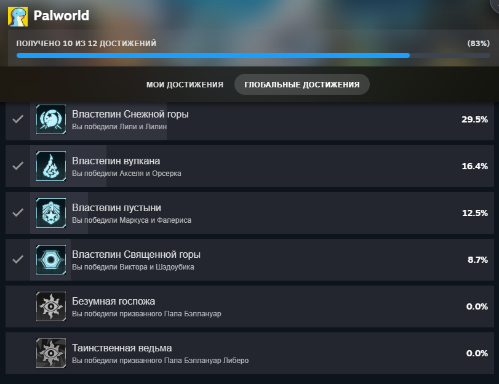Viewport: 499px width, 384px height.
Task: Click the 16.4% global percentage
Action: (475, 166)
